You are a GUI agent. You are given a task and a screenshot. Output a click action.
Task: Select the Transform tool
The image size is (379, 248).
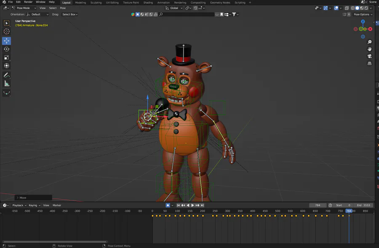pos(6,66)
